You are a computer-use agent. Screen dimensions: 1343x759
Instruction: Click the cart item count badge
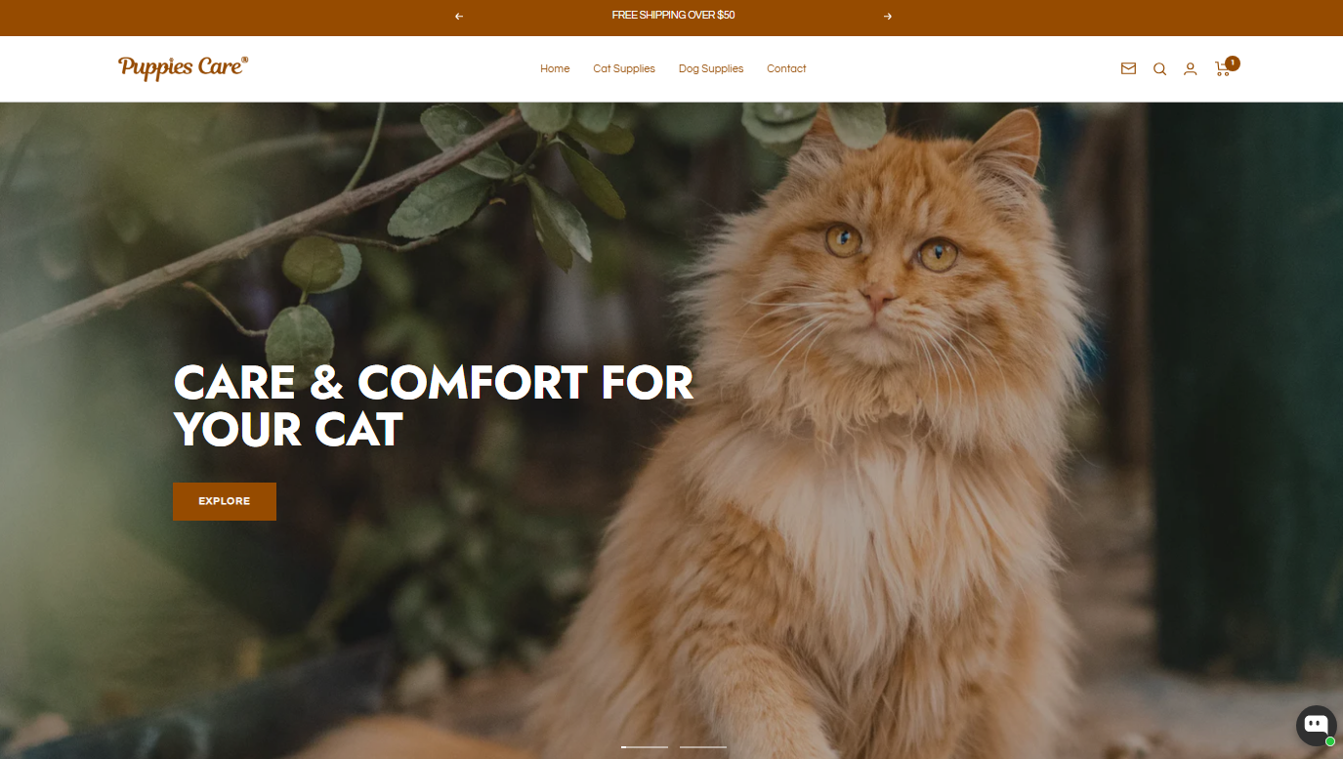1233,63
